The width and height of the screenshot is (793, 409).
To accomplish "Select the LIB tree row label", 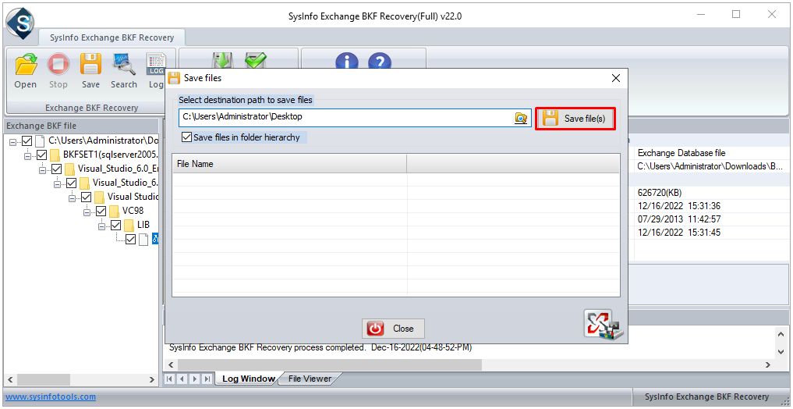I will coord(143,225).
